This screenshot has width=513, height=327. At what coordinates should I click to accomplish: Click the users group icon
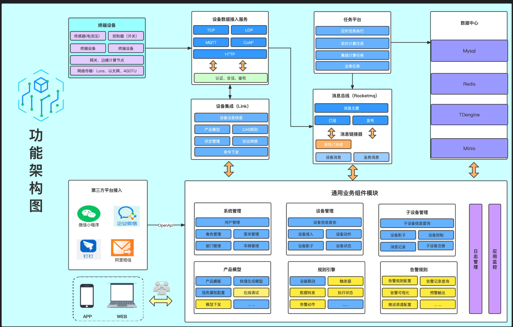tap(162, 288)
